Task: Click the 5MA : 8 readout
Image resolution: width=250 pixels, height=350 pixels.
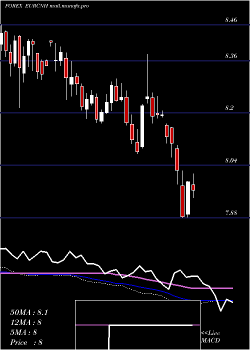Action: [x=23, y=332]
